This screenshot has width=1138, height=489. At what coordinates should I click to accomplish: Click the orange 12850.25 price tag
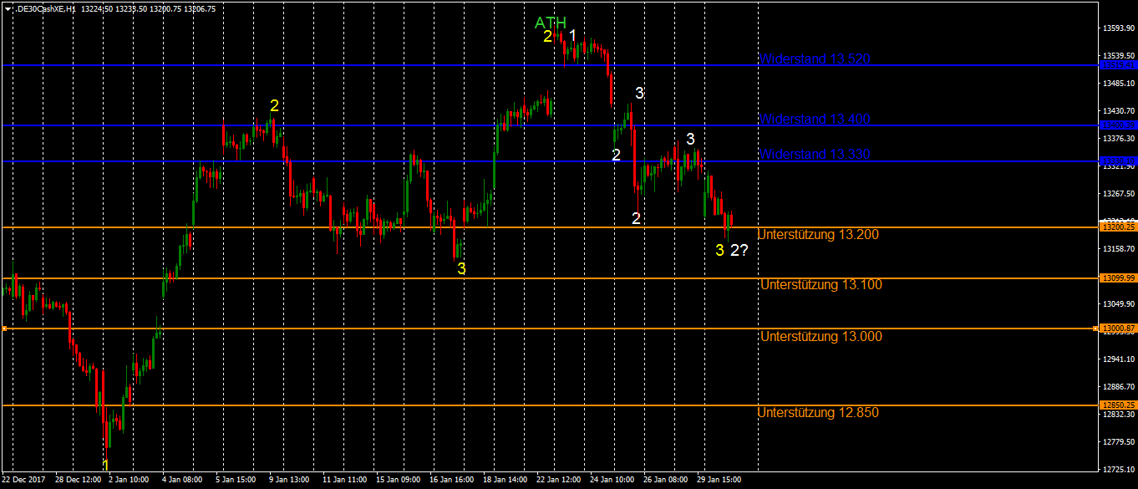click(1117, 405)
